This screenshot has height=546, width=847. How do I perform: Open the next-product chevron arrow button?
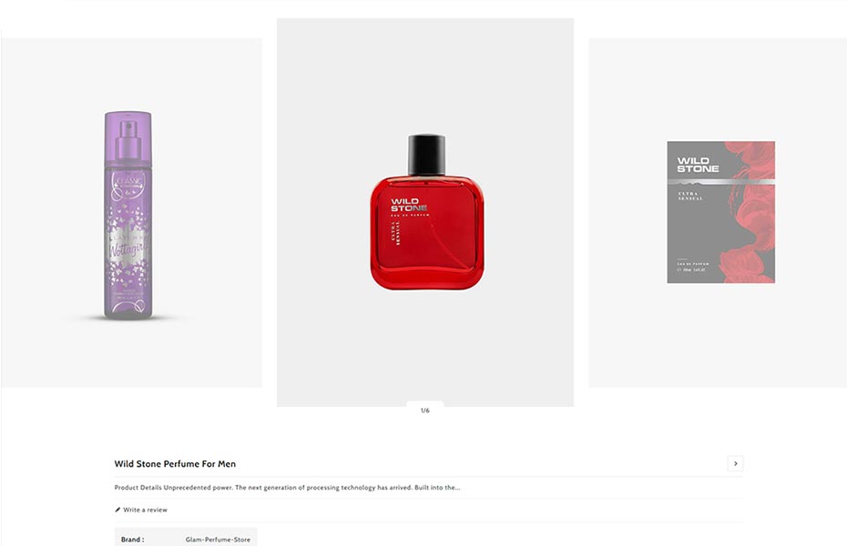pyautogui.click(x=735, y=463)
